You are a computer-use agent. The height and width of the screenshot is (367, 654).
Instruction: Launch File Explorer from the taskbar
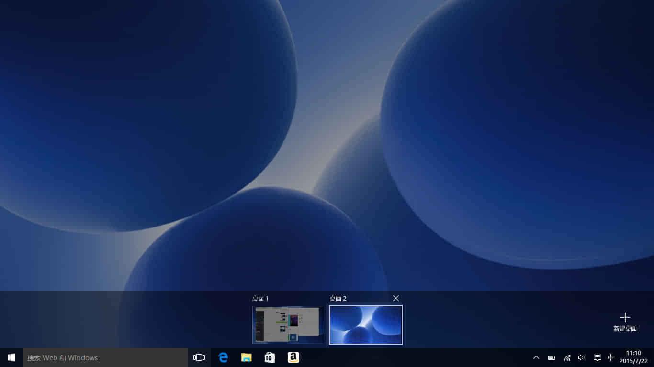247,357
